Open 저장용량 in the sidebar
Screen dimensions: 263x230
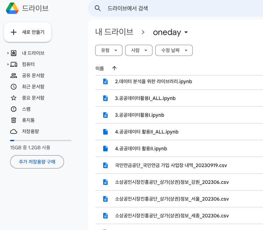point(30,131)
